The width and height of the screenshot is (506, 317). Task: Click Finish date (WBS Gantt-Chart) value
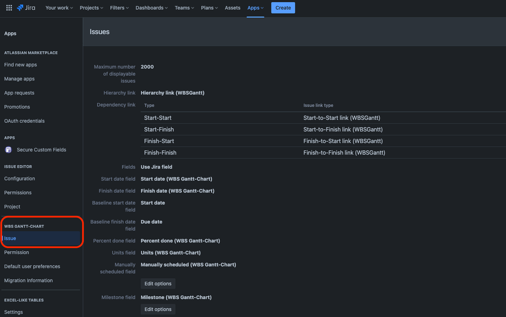click(177, 191)
